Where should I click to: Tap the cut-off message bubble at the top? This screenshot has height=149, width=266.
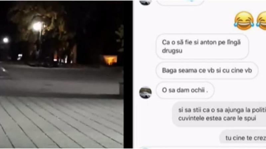pos(180,2)
